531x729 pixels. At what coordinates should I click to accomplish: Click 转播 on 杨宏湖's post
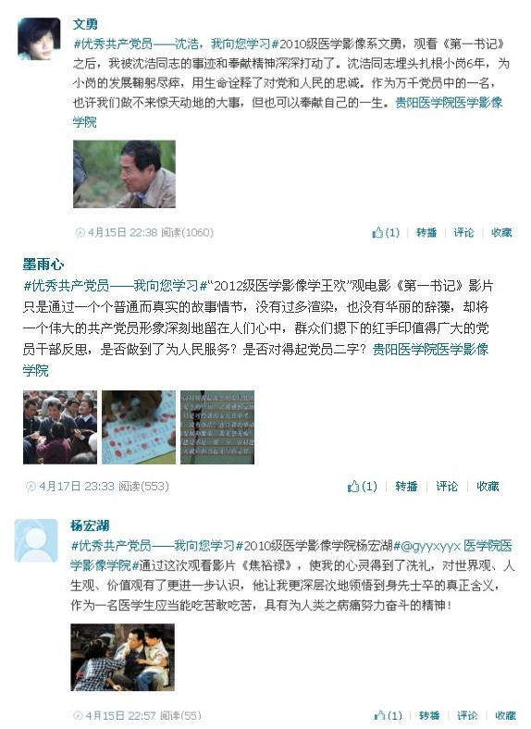[429, 715]
